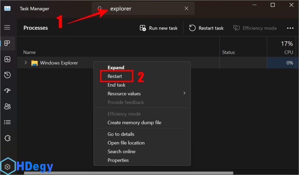Click the Restart task toolbar button
299x175 pixels.
(206, 28)
